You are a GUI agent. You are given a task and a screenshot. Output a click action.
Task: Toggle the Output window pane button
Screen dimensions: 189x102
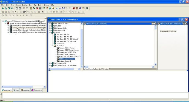click(x=20, y=8)
